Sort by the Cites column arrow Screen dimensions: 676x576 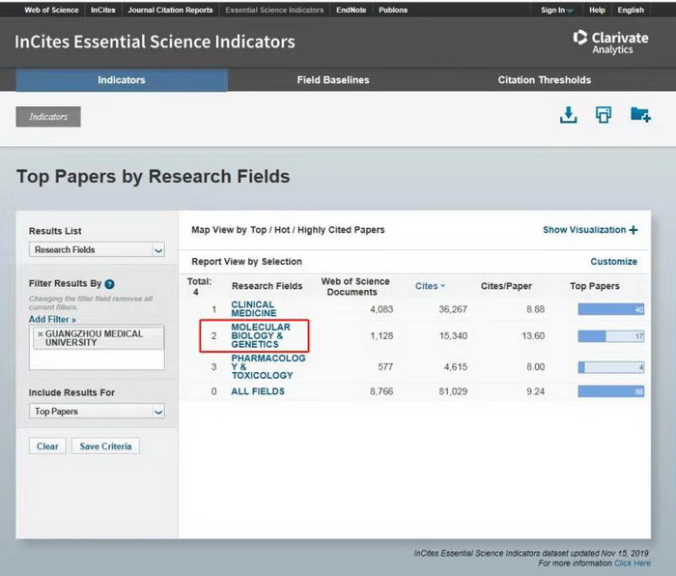[x=443, y=286]
